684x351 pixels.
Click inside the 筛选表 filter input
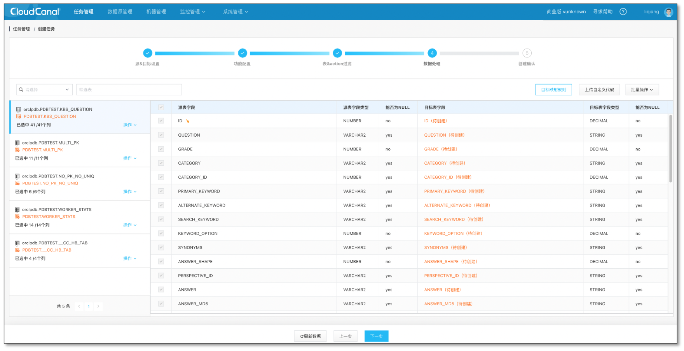tap(129, 89)
